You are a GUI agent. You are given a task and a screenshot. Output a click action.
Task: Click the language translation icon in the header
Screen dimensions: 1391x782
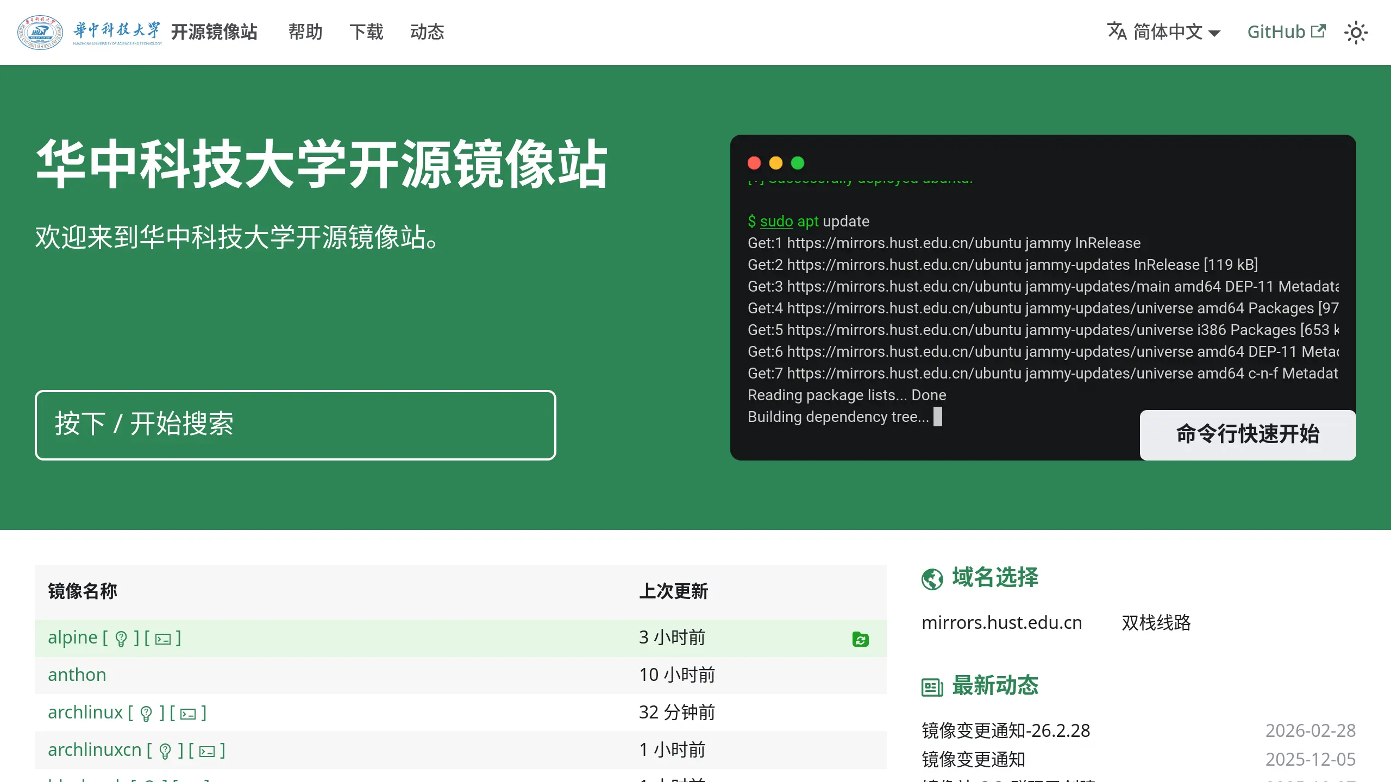point(1118,32)
